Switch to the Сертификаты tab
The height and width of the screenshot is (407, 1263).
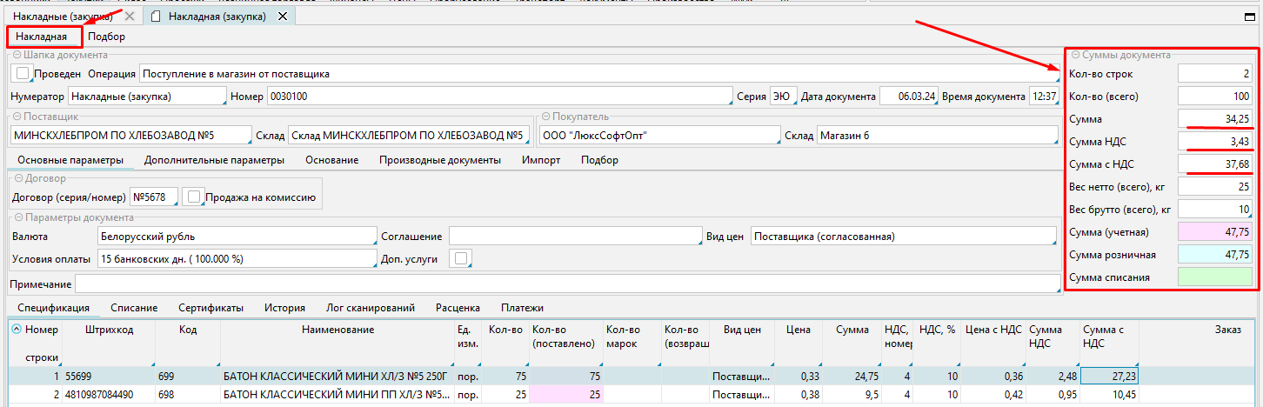coord(210,308)
